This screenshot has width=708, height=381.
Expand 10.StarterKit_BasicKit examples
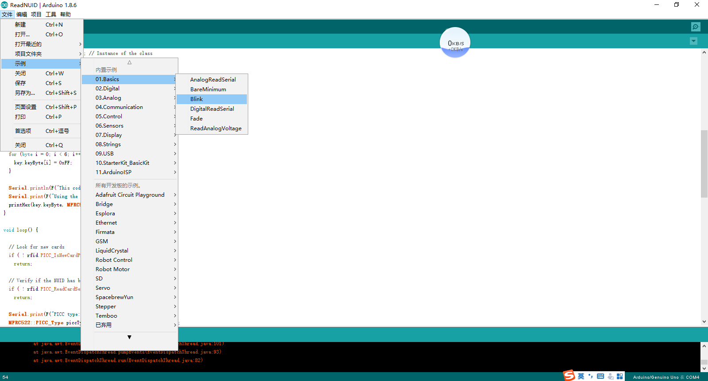(130, 163)
